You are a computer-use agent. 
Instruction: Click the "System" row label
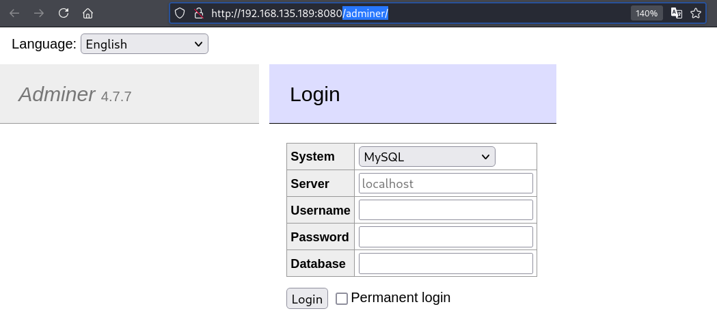(313, 157)
